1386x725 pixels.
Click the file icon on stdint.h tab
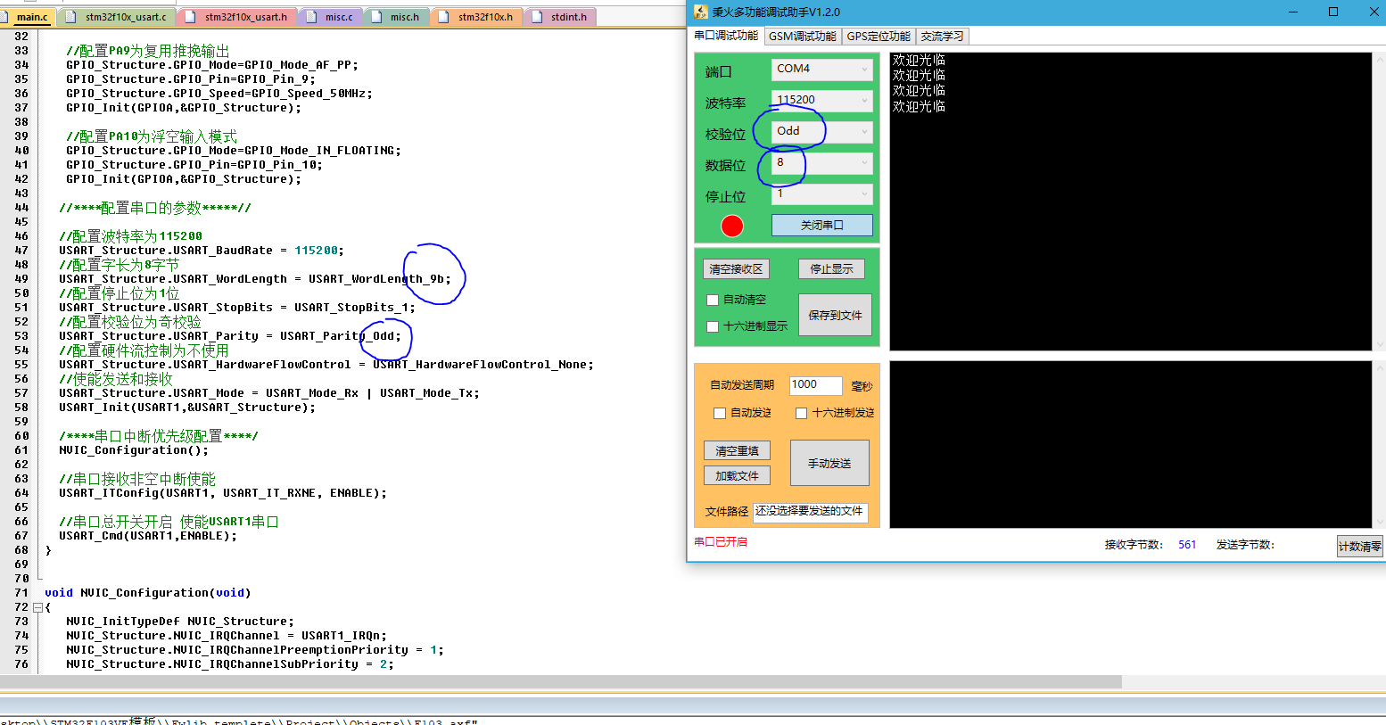537,17
